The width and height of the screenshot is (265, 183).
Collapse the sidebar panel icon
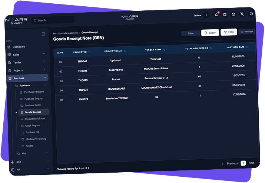click(x=43, y=34)
